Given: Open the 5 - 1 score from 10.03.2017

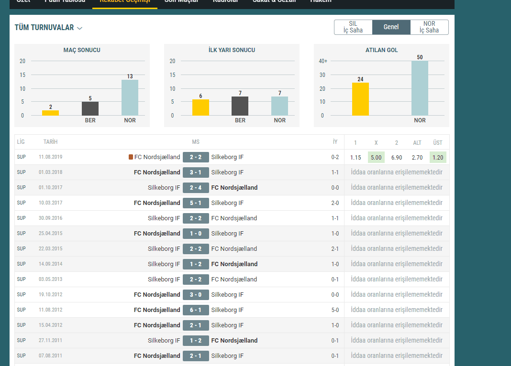Looking at the screenshot, I should (x=196, y=203).
